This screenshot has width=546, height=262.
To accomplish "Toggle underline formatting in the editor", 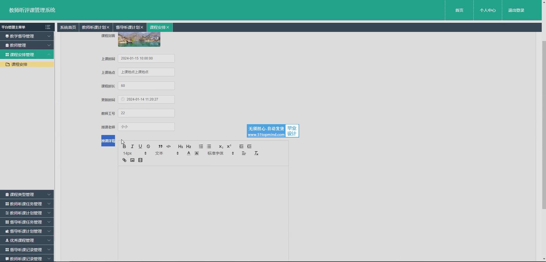I will click(140, 146).
